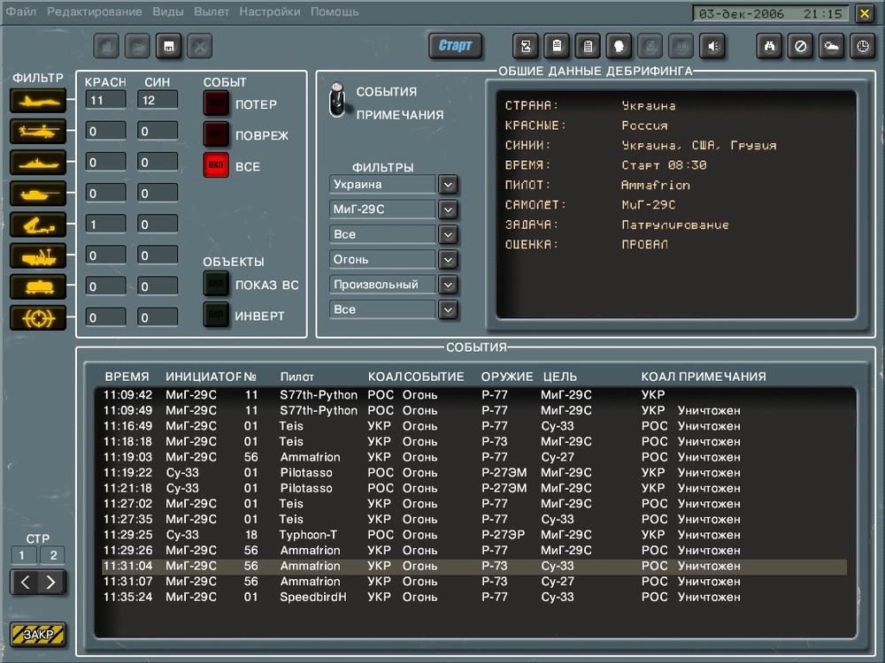Viewport: 885px width, 663px height.
Task: Click the pilot head icon on toolbar
Action: coord(619,46)
